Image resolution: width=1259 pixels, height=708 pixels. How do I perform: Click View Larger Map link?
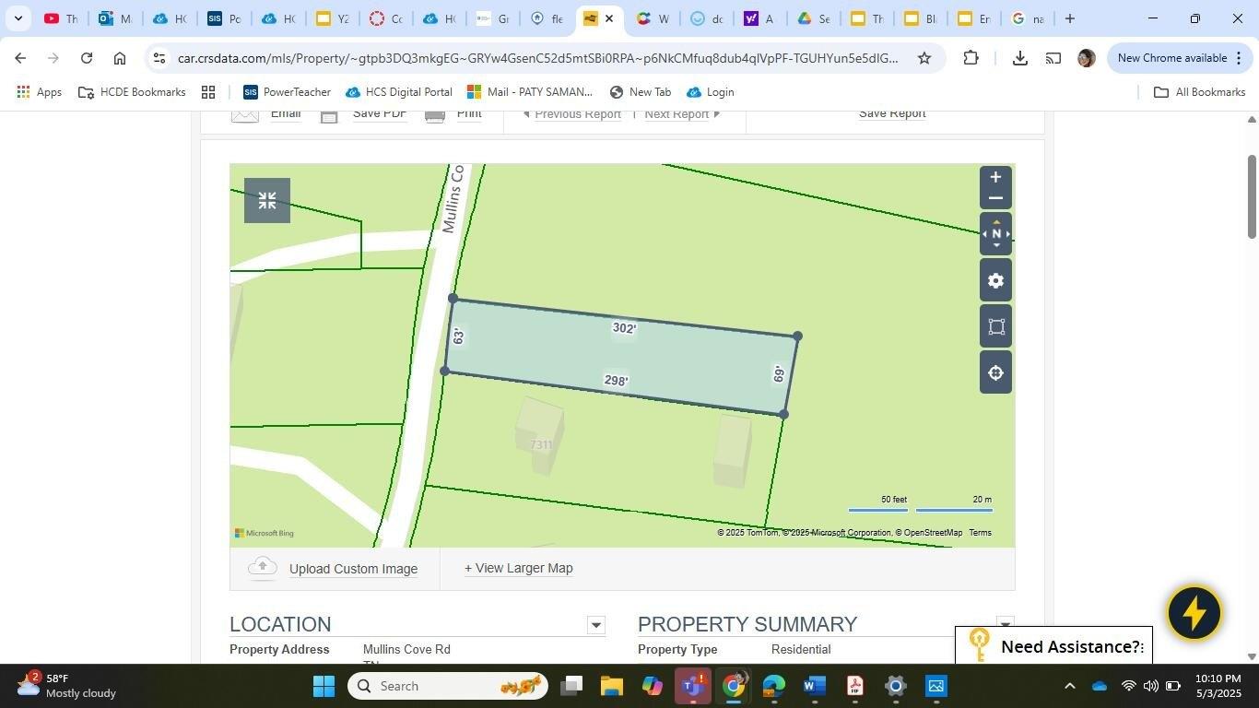(518, 568)
